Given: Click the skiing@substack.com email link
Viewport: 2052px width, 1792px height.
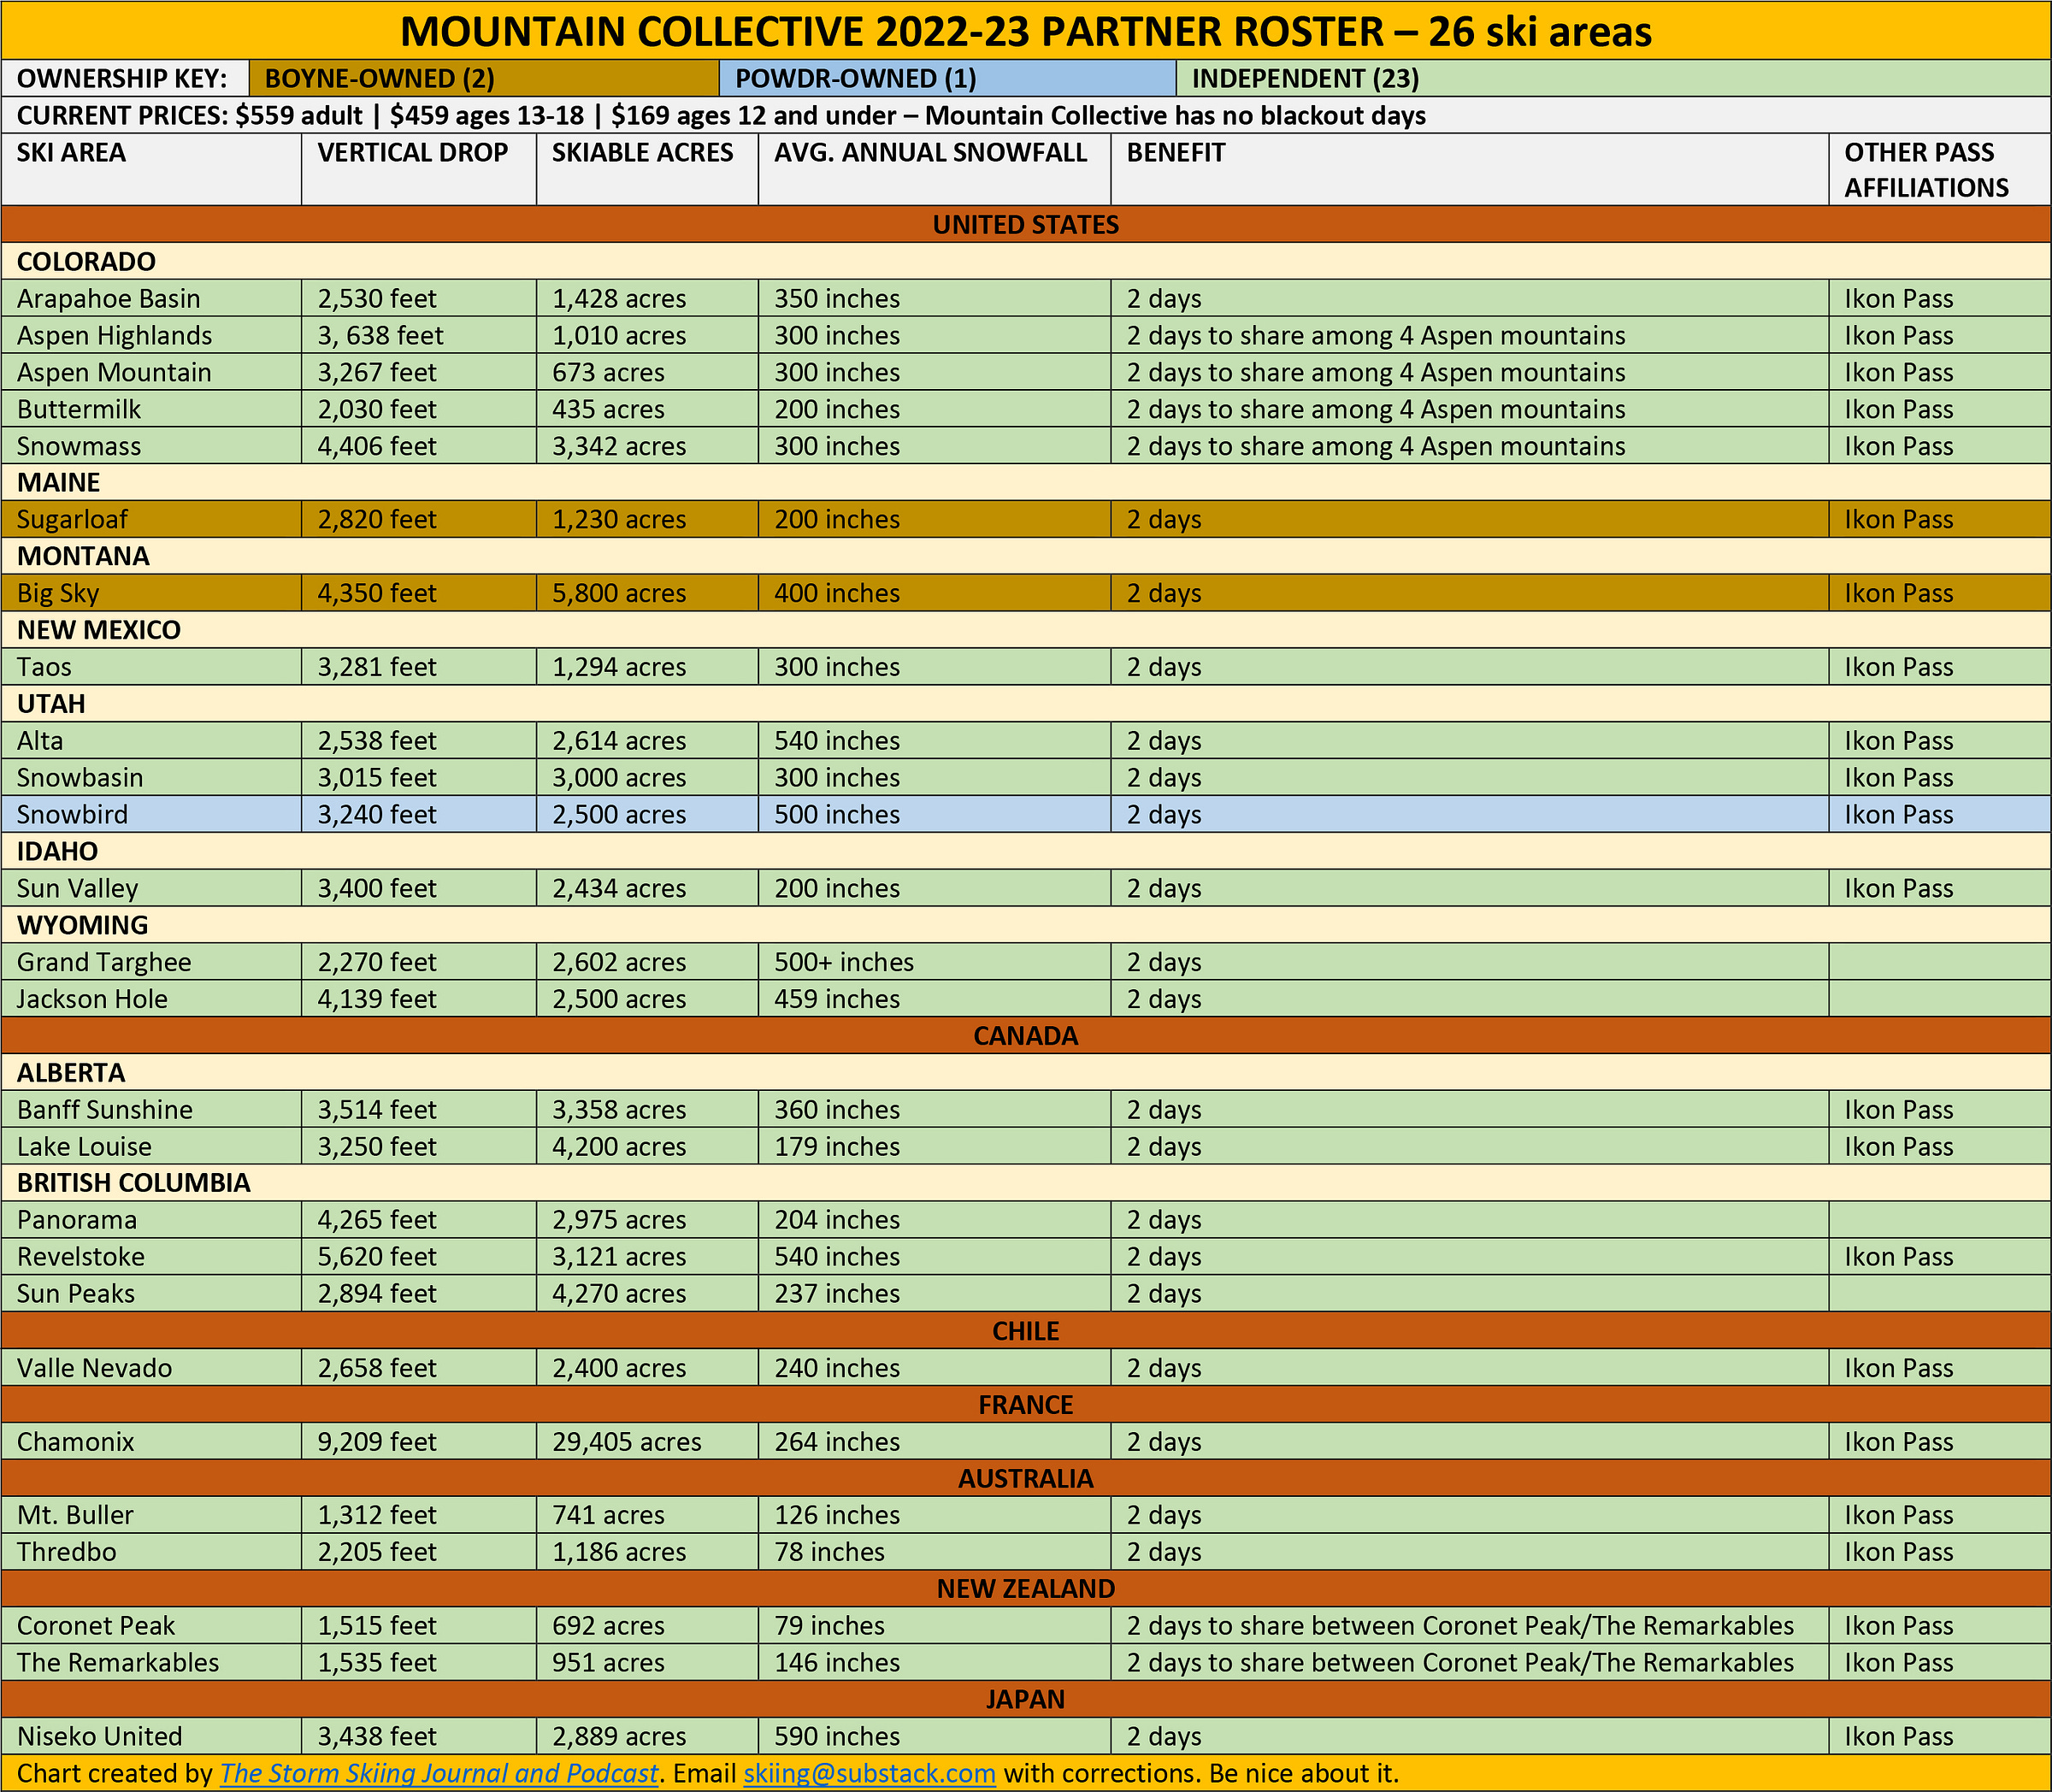Looking at the screenshot, I should [x=869, y=1773].
